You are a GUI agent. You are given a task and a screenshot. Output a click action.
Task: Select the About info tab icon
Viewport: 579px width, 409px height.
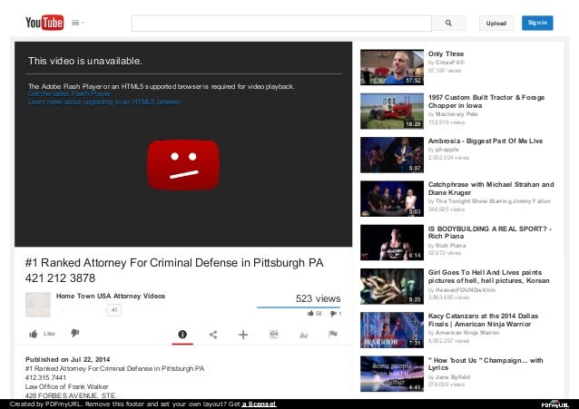coord(182,335)
